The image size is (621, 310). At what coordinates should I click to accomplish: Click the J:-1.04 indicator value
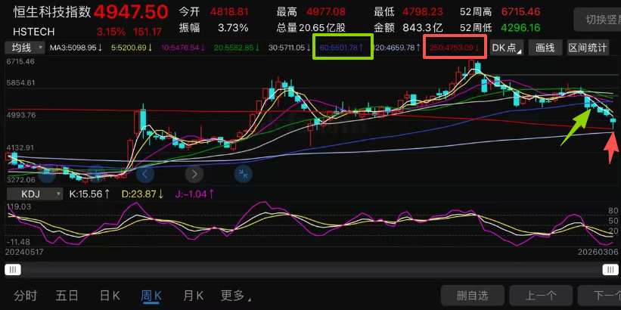[195, 194]
